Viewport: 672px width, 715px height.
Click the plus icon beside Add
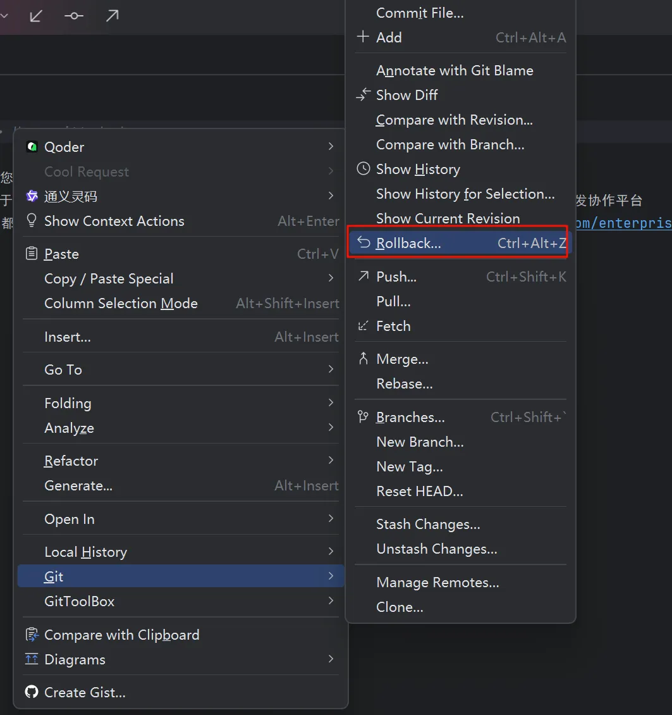point(363,37)
